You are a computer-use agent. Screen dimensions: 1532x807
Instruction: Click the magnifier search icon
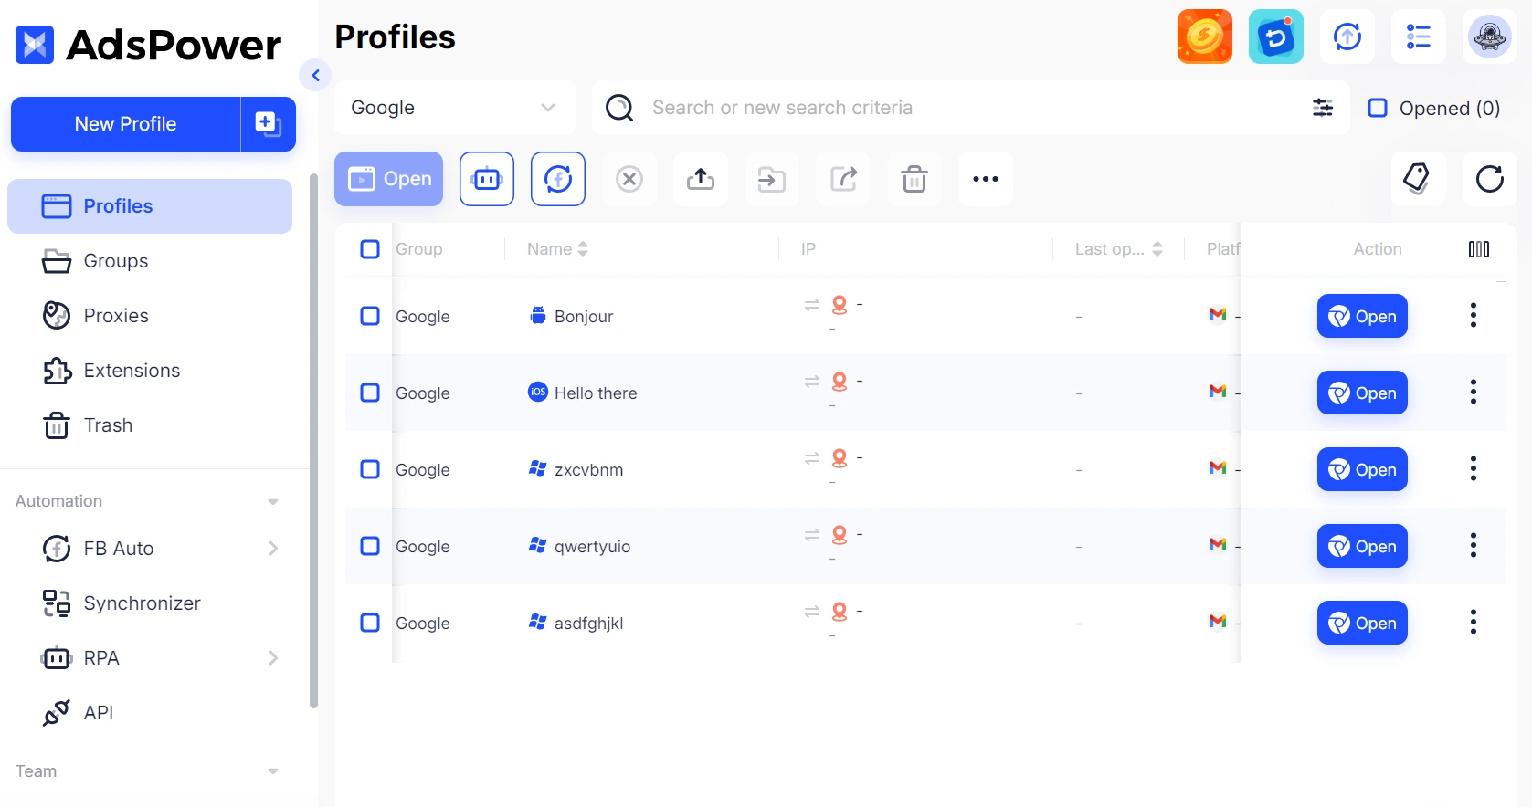(619, 108)
